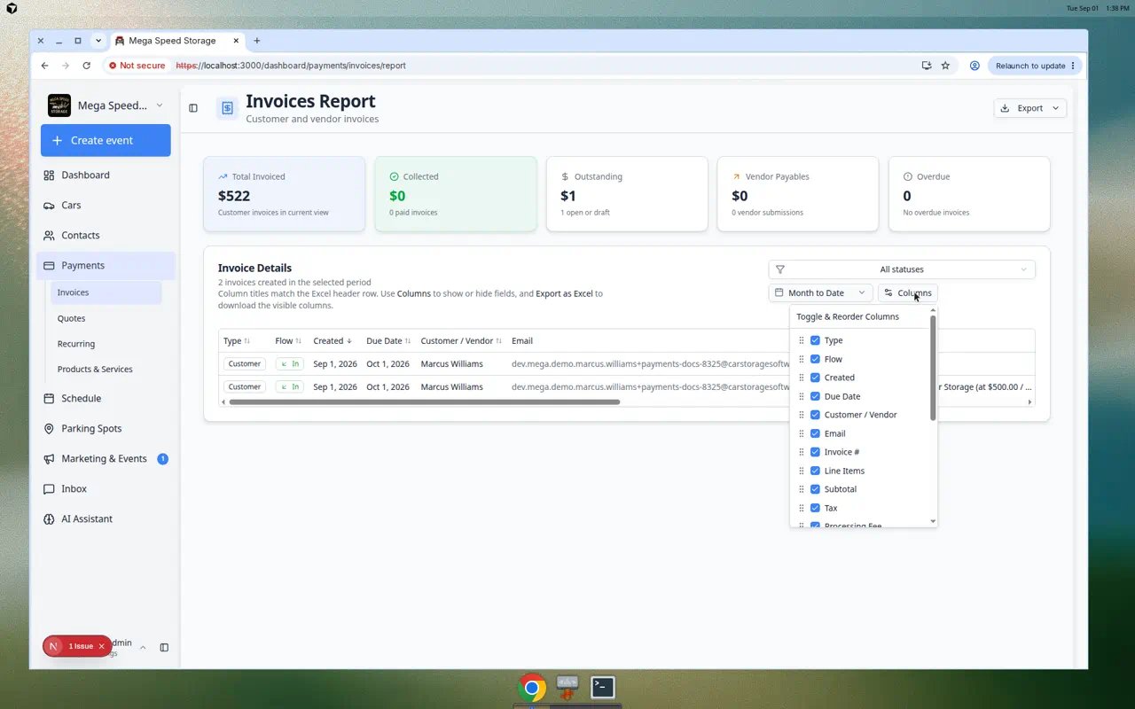The width and height of the screenshot is (1135, 709).
Task: Click the table's horizontal scrollbar thumb
Action: pos(424,402)
